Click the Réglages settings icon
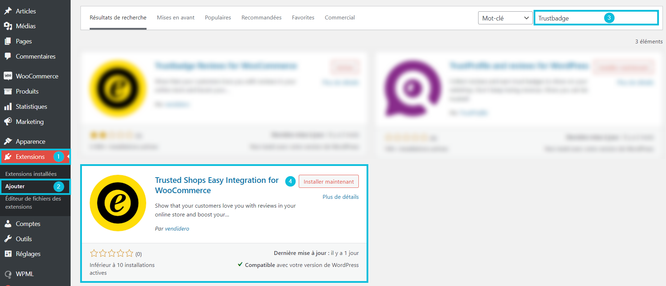Screen dimensions: 666x286 8,254
